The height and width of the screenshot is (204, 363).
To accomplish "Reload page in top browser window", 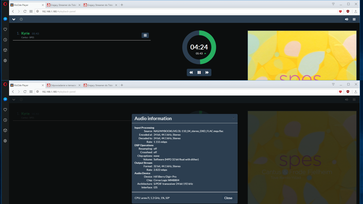I will pos(25,11).
